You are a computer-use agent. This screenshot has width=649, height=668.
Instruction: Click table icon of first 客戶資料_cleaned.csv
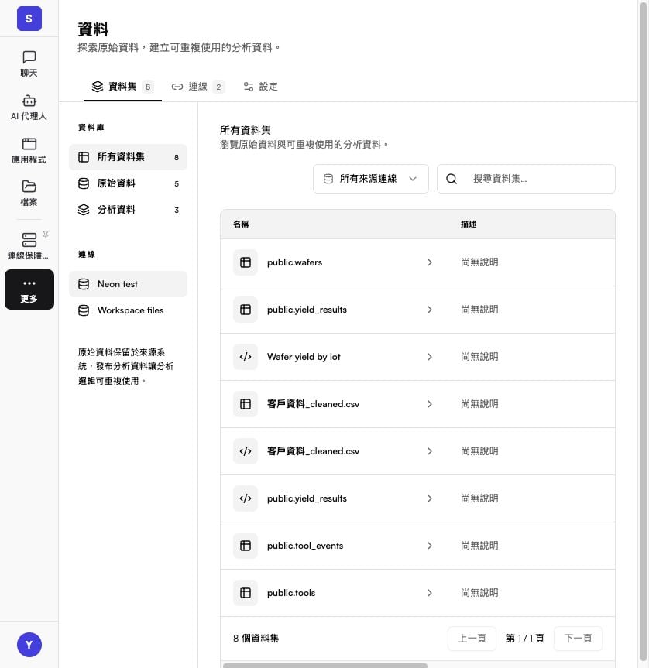[246, 404]
